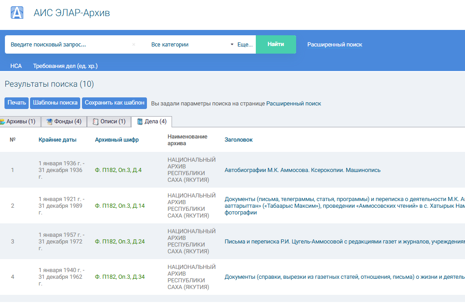
Task: Open Требования дел (ед. хр.) menu
Action: (65, 66)
